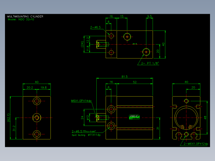This screenshot has height=161, width=215.
Task: Select the 19.8 dimension value
Action: click(x=43, y=88)
